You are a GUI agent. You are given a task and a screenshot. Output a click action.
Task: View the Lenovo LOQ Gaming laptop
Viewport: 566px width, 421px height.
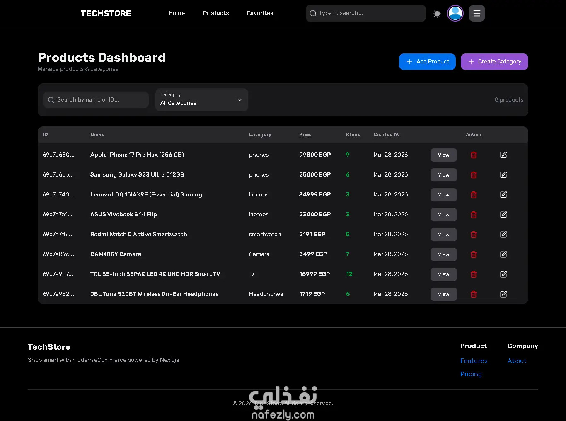[x=443, y=195]
